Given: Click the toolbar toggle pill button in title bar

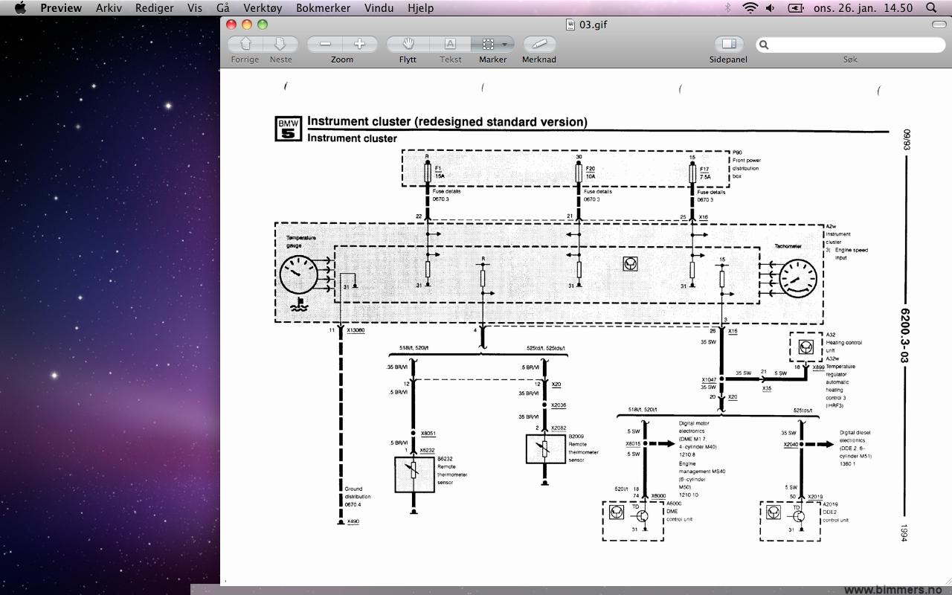Looking at the screenshot, I should [x=939, y=25].
